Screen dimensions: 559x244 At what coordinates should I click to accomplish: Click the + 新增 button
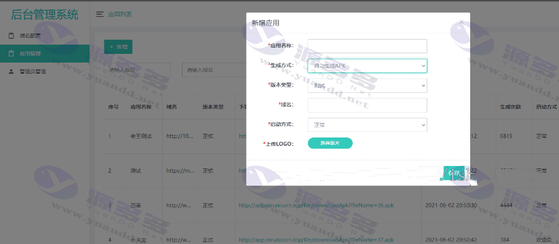[118, 46]
